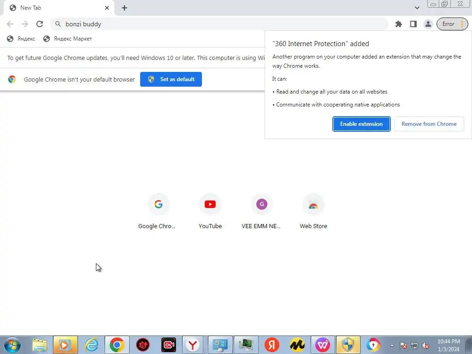Open the YouTube shortcut tile

coord(210,212)
